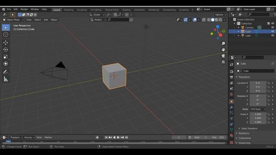Open the File menu
Image resolution: width=276 pixels, height=155 pixels.
point(9,9)
